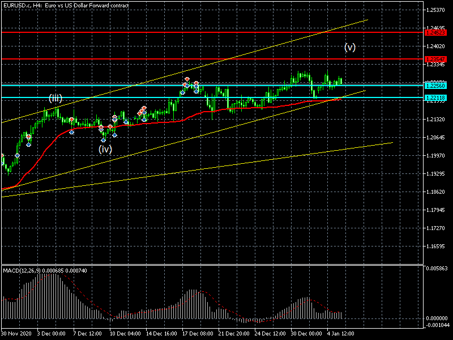The image size is (453, 340).
Task: Click the 30 Dec 00:00 time label
Action: pyautogui.click(x=306, y=334)
